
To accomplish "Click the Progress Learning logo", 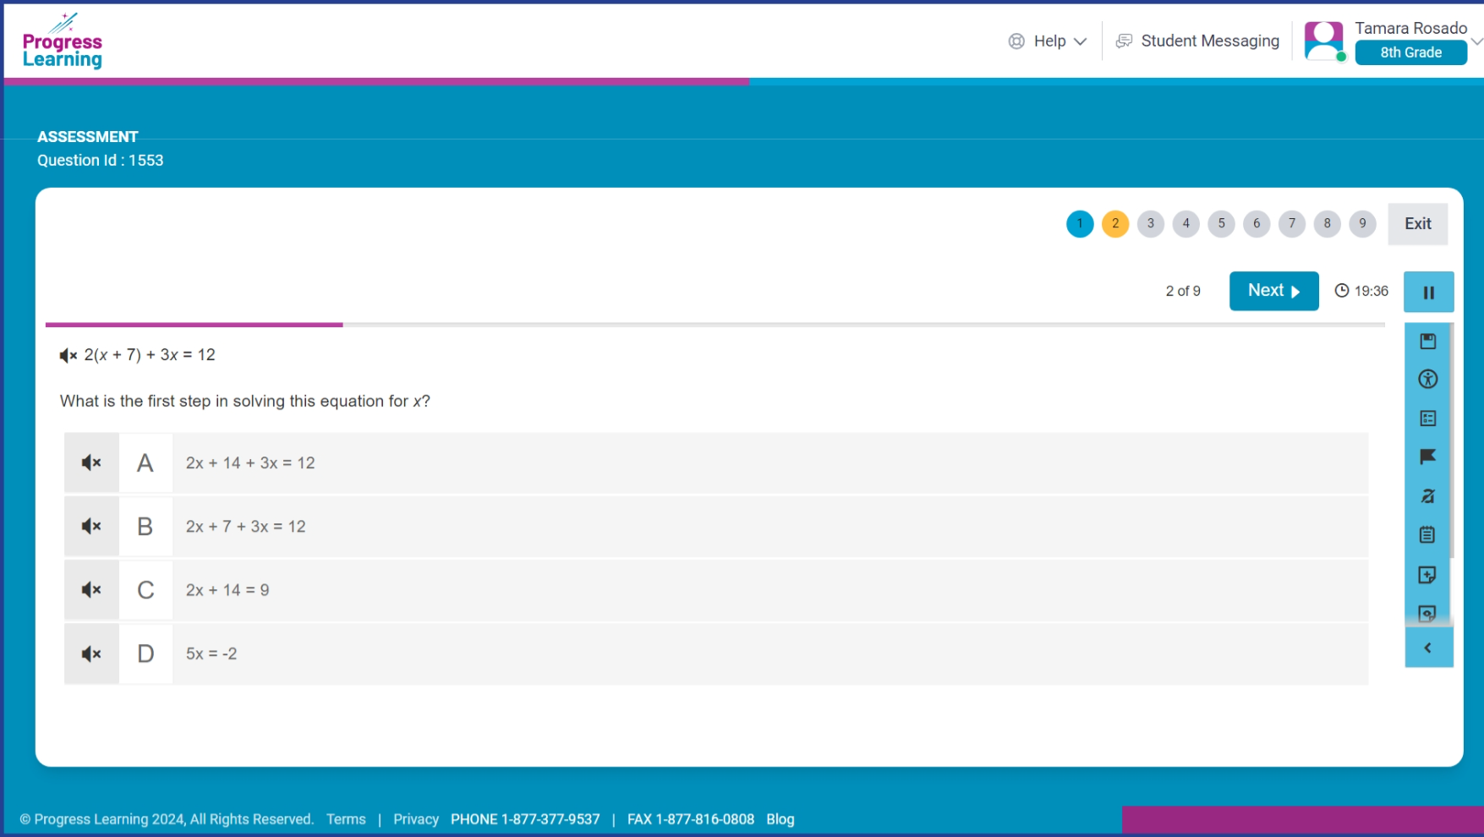I will pos(63,41).
